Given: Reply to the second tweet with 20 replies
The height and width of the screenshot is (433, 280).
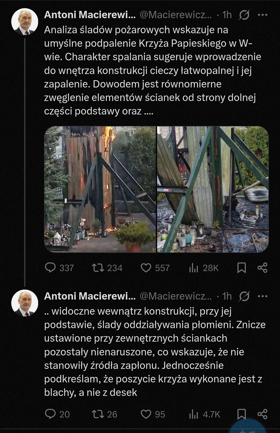Looking at the screenshot, I should tap(50, 414).
